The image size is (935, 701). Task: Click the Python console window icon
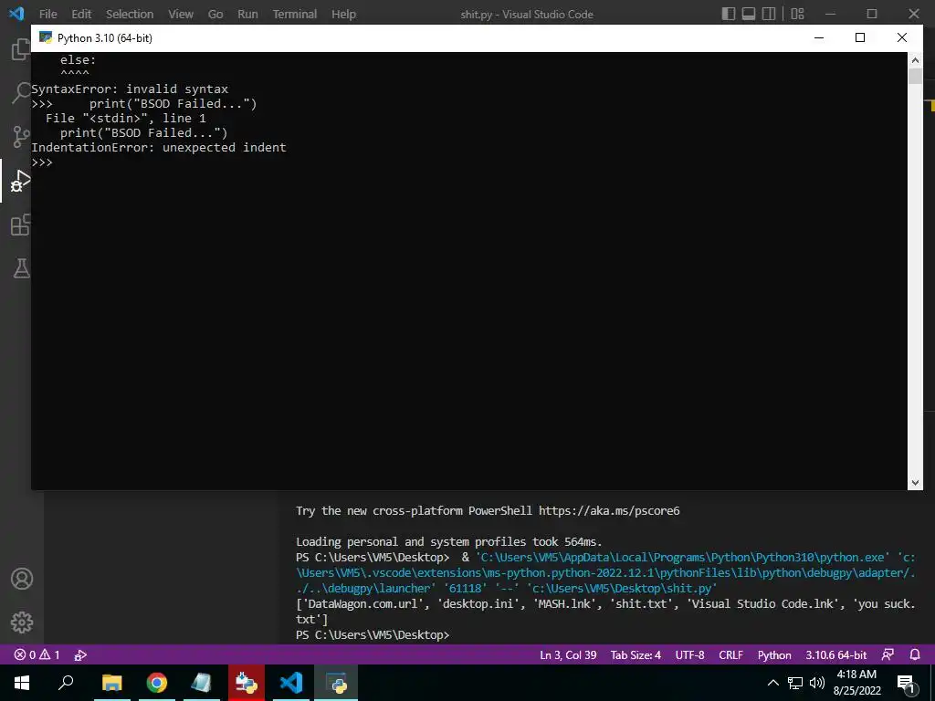(46, 37)
